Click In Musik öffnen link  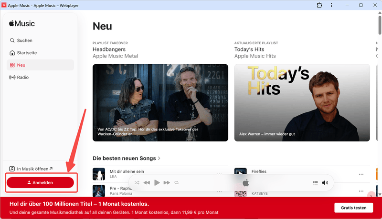31,169
